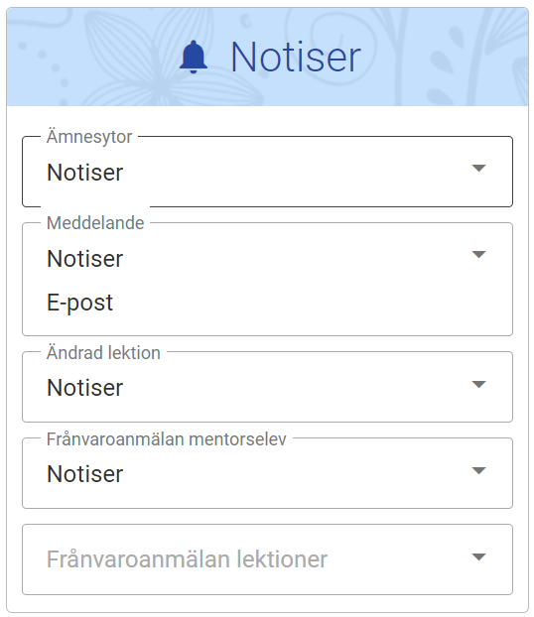The image size is (534, 617).
Task: Click the Frånvaroanmälan mentorselev label
Action: [x=167, y=439]
